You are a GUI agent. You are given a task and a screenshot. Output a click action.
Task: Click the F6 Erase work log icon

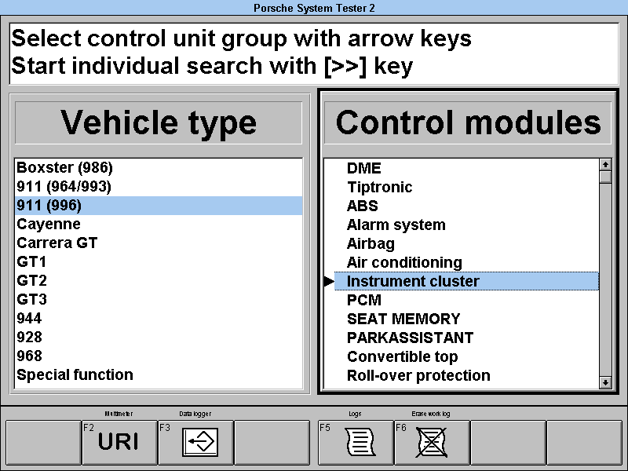click(x=432, y=442)
